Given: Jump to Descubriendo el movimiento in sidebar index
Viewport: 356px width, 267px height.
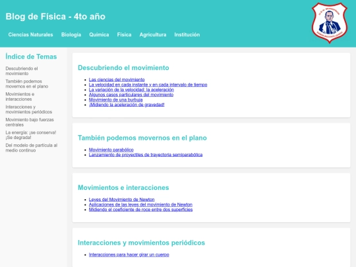Looking at the screenshot, I should (x=22, y=71).
